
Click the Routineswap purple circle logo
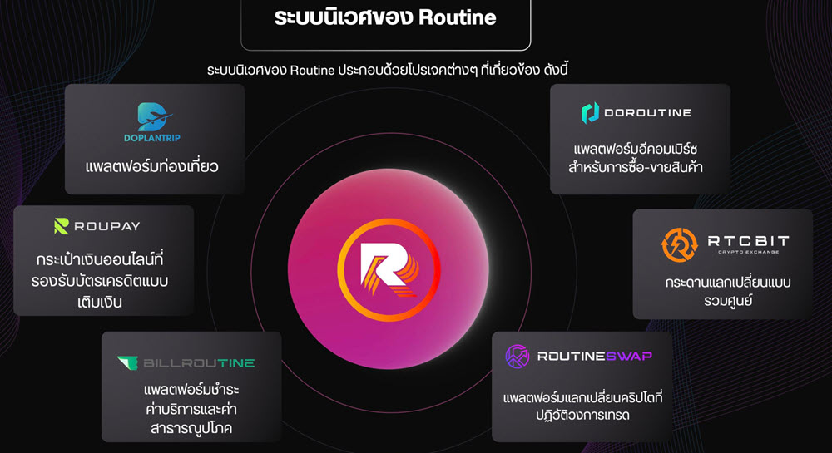518,356
